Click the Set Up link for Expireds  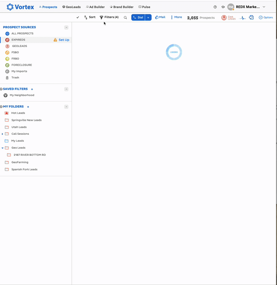64,40
